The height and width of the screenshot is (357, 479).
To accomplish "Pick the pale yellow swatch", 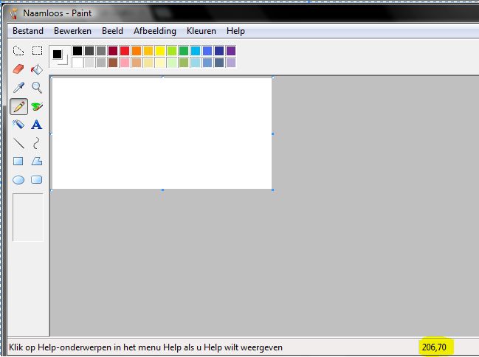I will click(x=160, y=63).
